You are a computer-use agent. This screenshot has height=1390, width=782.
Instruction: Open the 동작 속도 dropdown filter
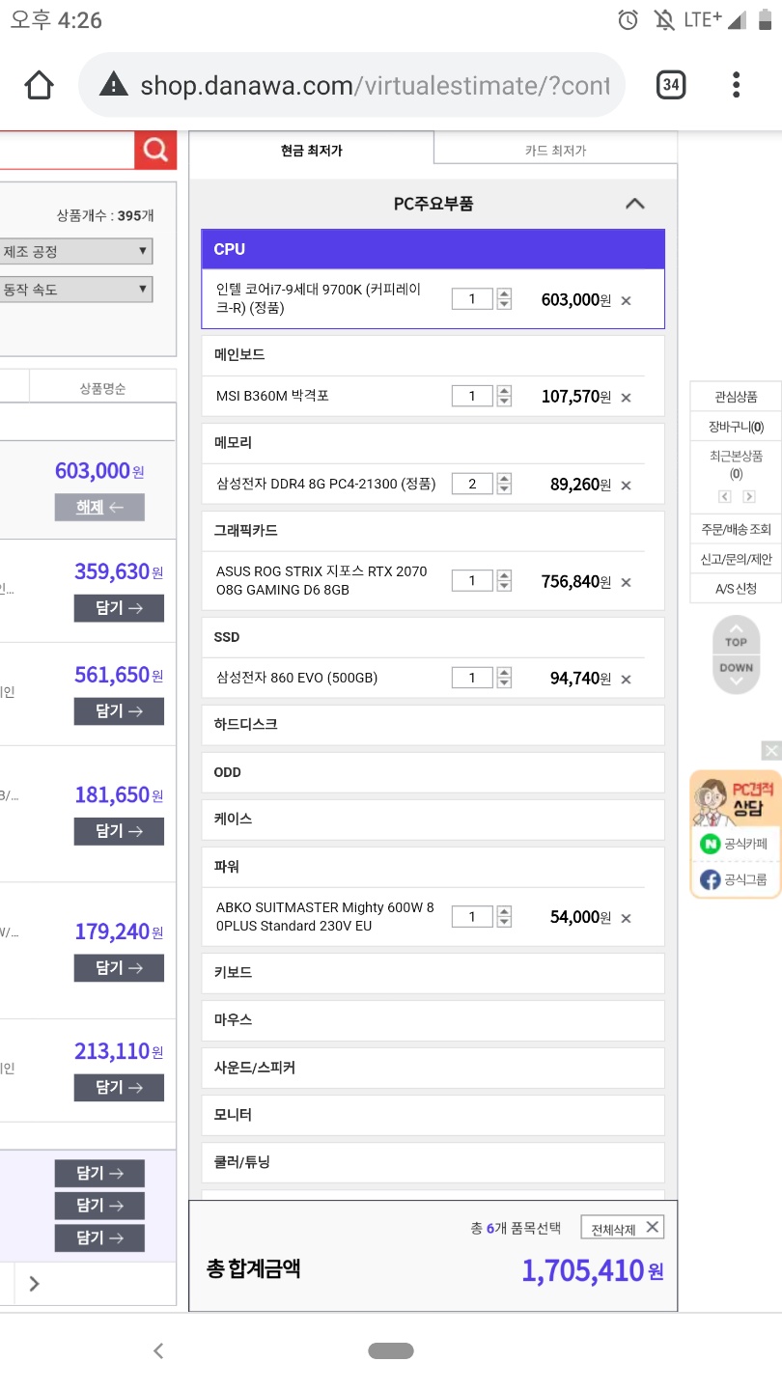(x=77, y=289)
